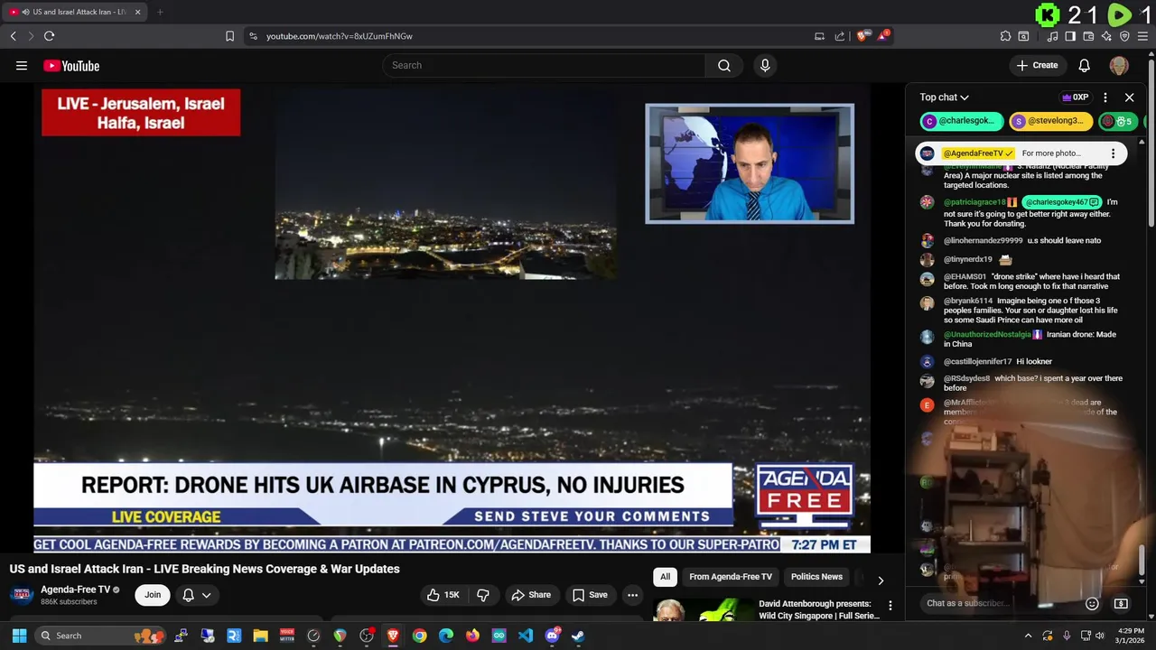Open browser extensions puzzle icon

tap(1005, 36)
